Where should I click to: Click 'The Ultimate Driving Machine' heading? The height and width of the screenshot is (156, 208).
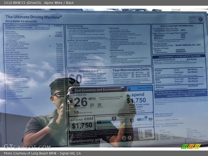[x=34, y=17]
